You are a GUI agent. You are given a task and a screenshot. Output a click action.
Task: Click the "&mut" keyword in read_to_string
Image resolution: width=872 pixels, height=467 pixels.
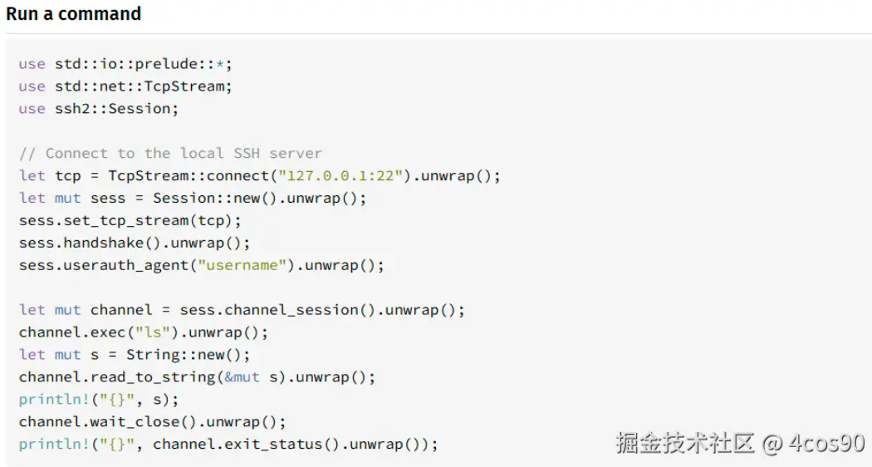pyautogui.click(x=242, y=376)
